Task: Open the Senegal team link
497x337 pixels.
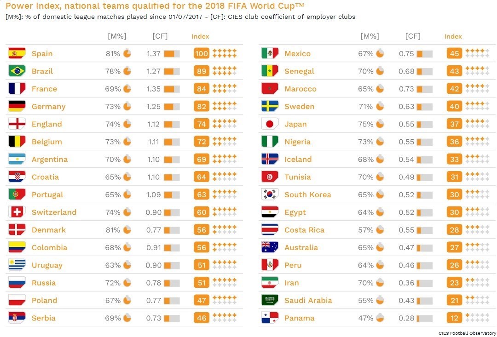Action: coord(299,71)
